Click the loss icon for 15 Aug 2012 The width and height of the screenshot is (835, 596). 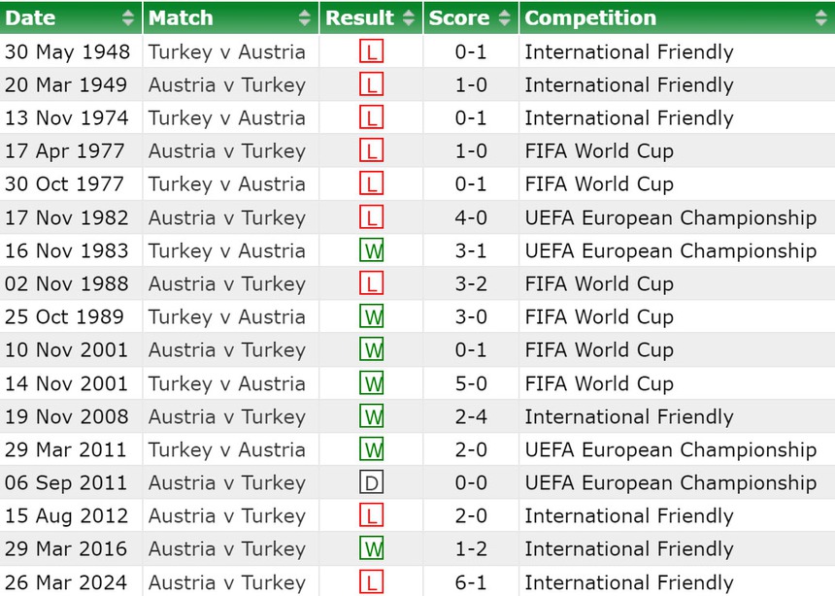click(x=371, y=515)
